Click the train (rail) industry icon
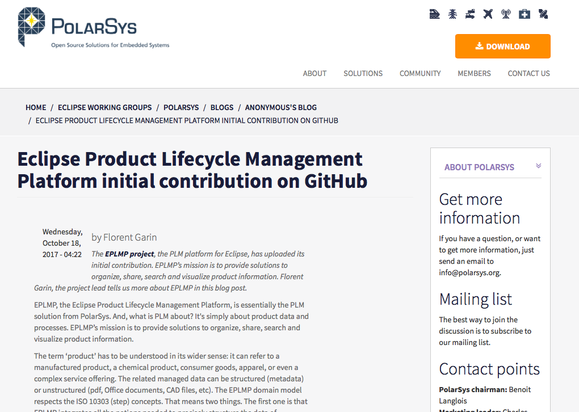 point(435,14)
